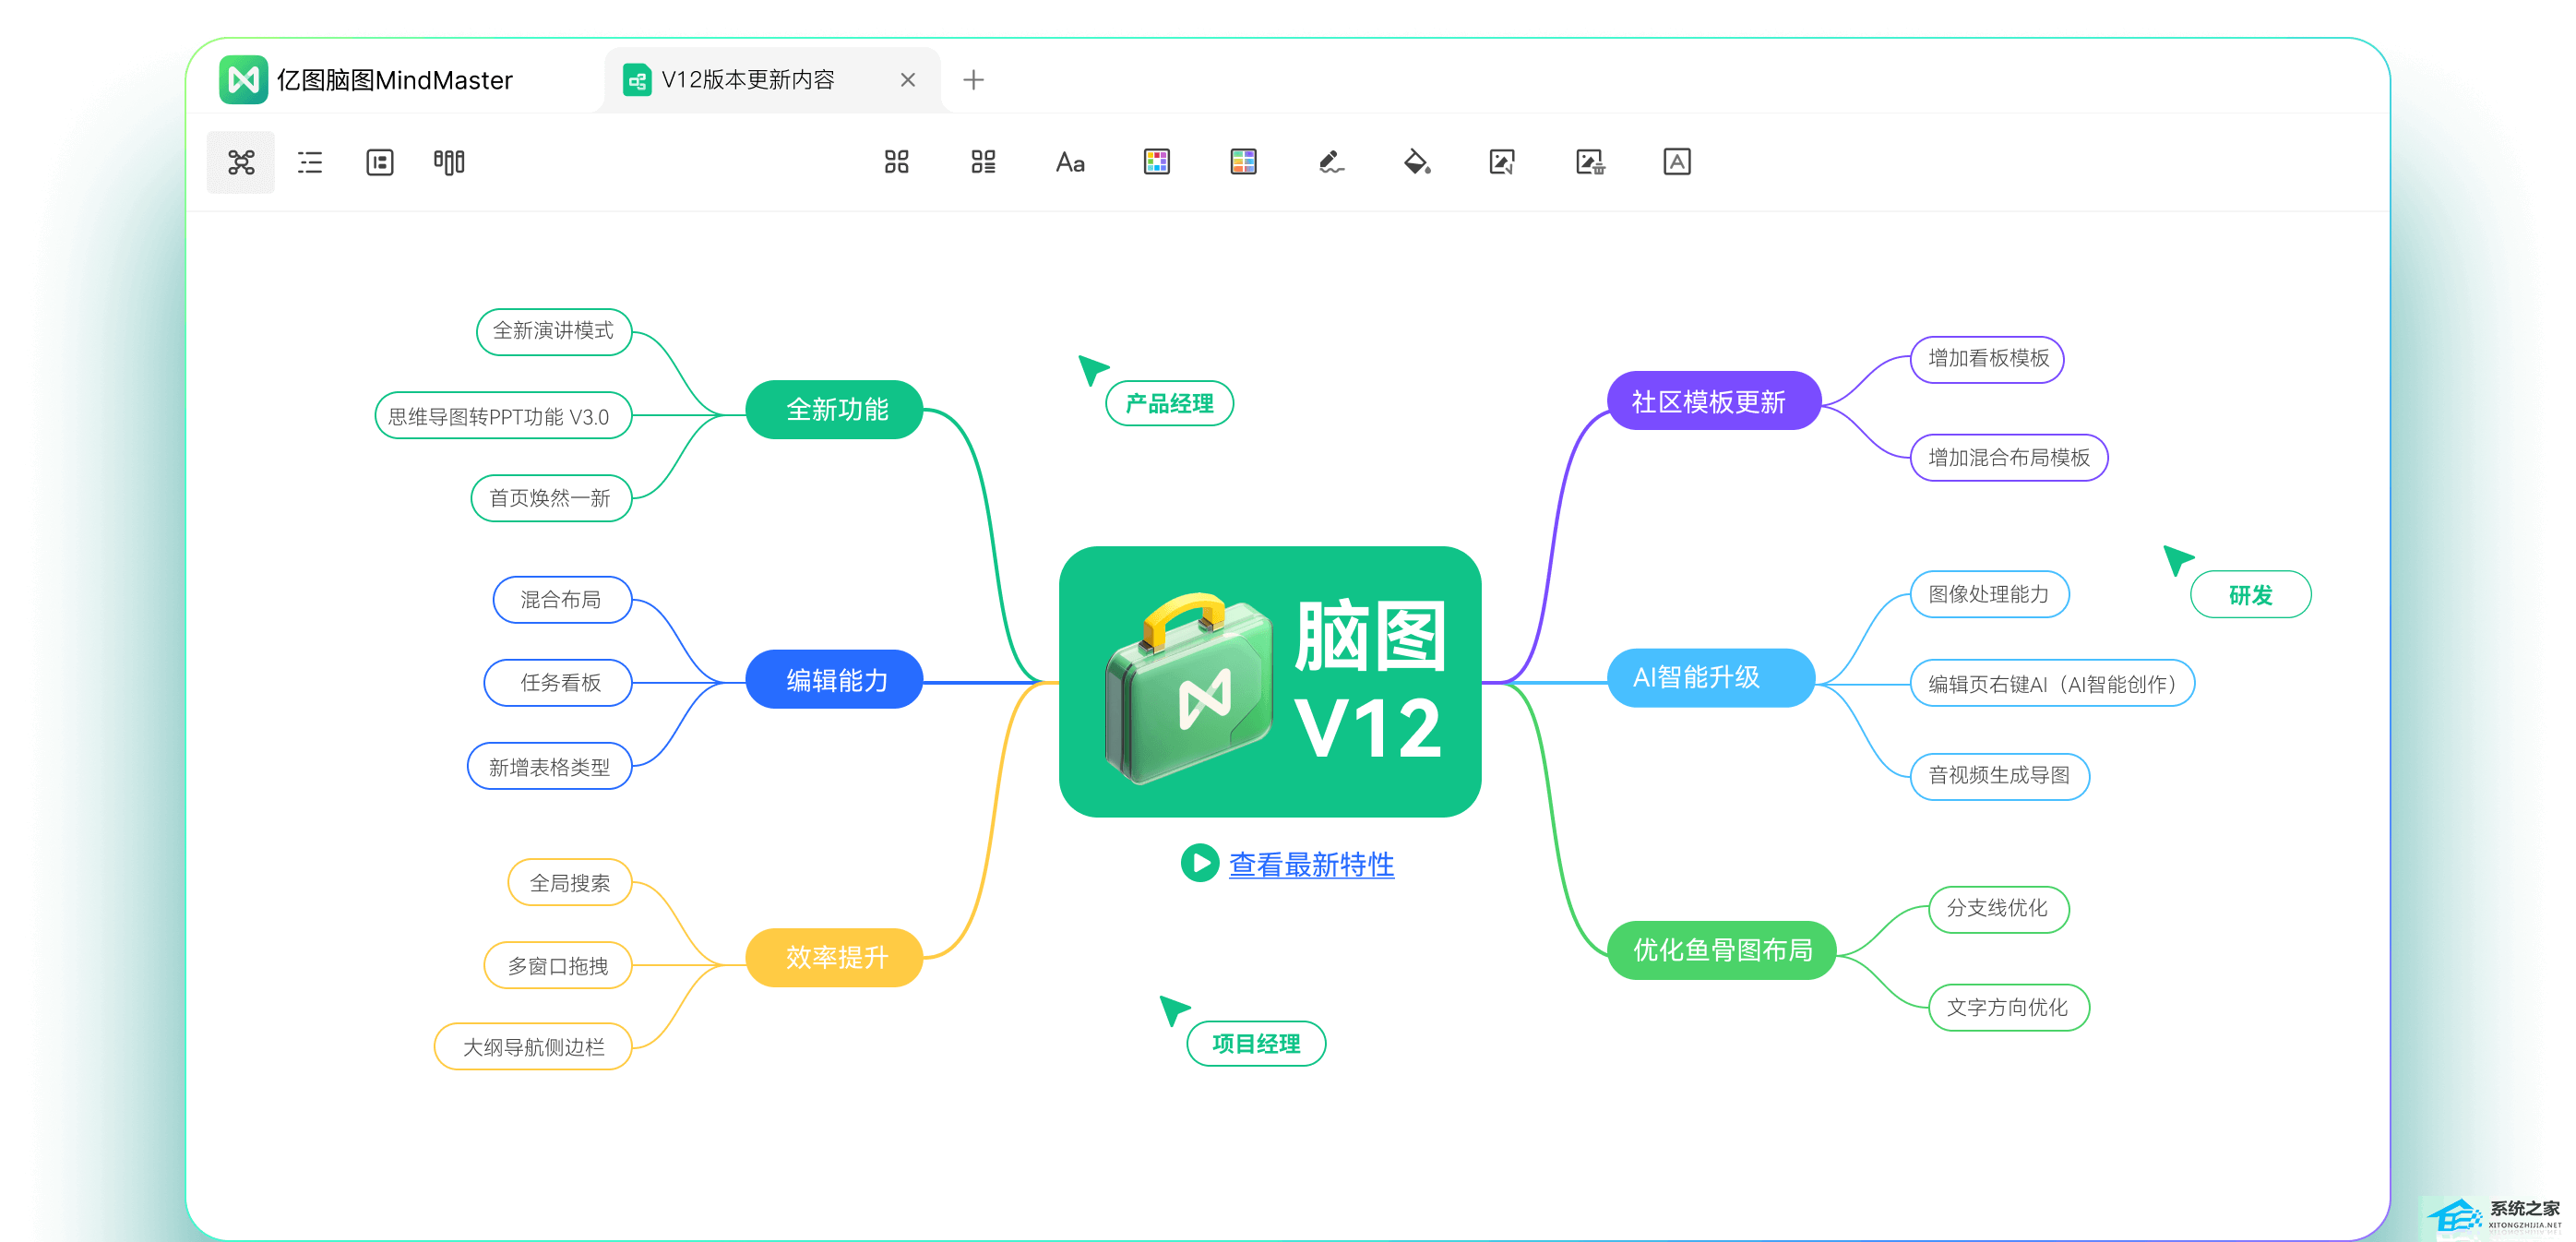The width and height of the screenshot is (2576, 1242).
Task: Open the 查看最新特性 link
Action: pyautogui.click(x=1311, y=864)
